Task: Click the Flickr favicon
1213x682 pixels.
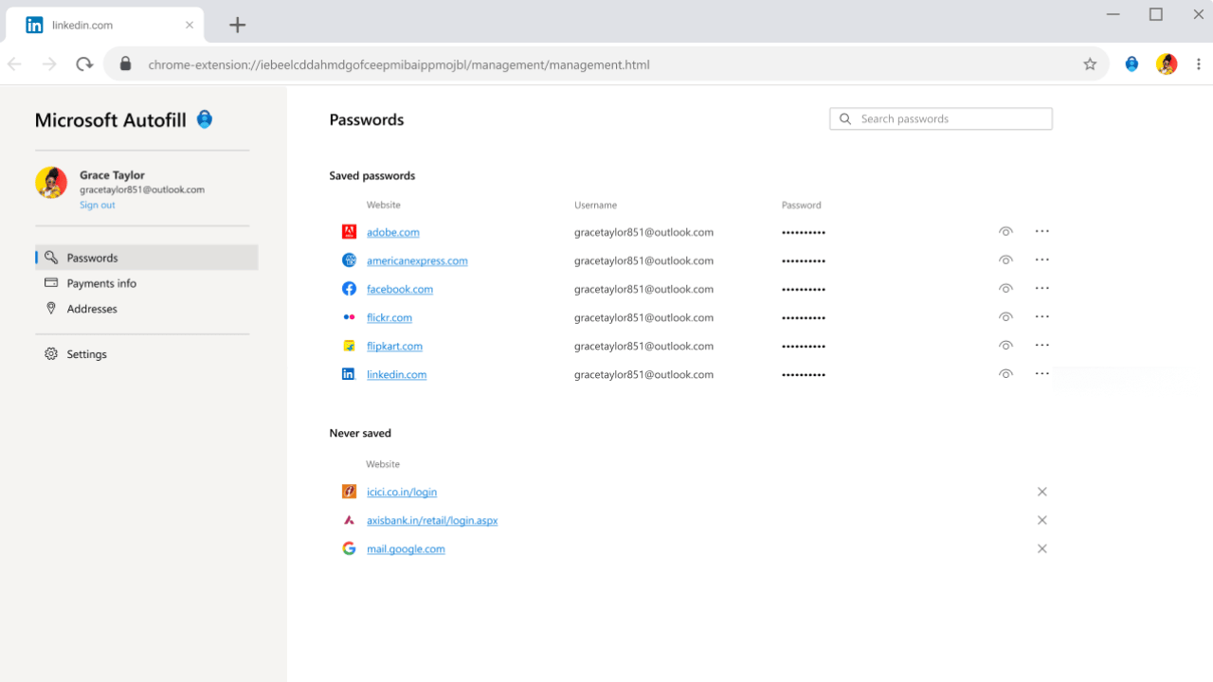Action: point(349,317)
